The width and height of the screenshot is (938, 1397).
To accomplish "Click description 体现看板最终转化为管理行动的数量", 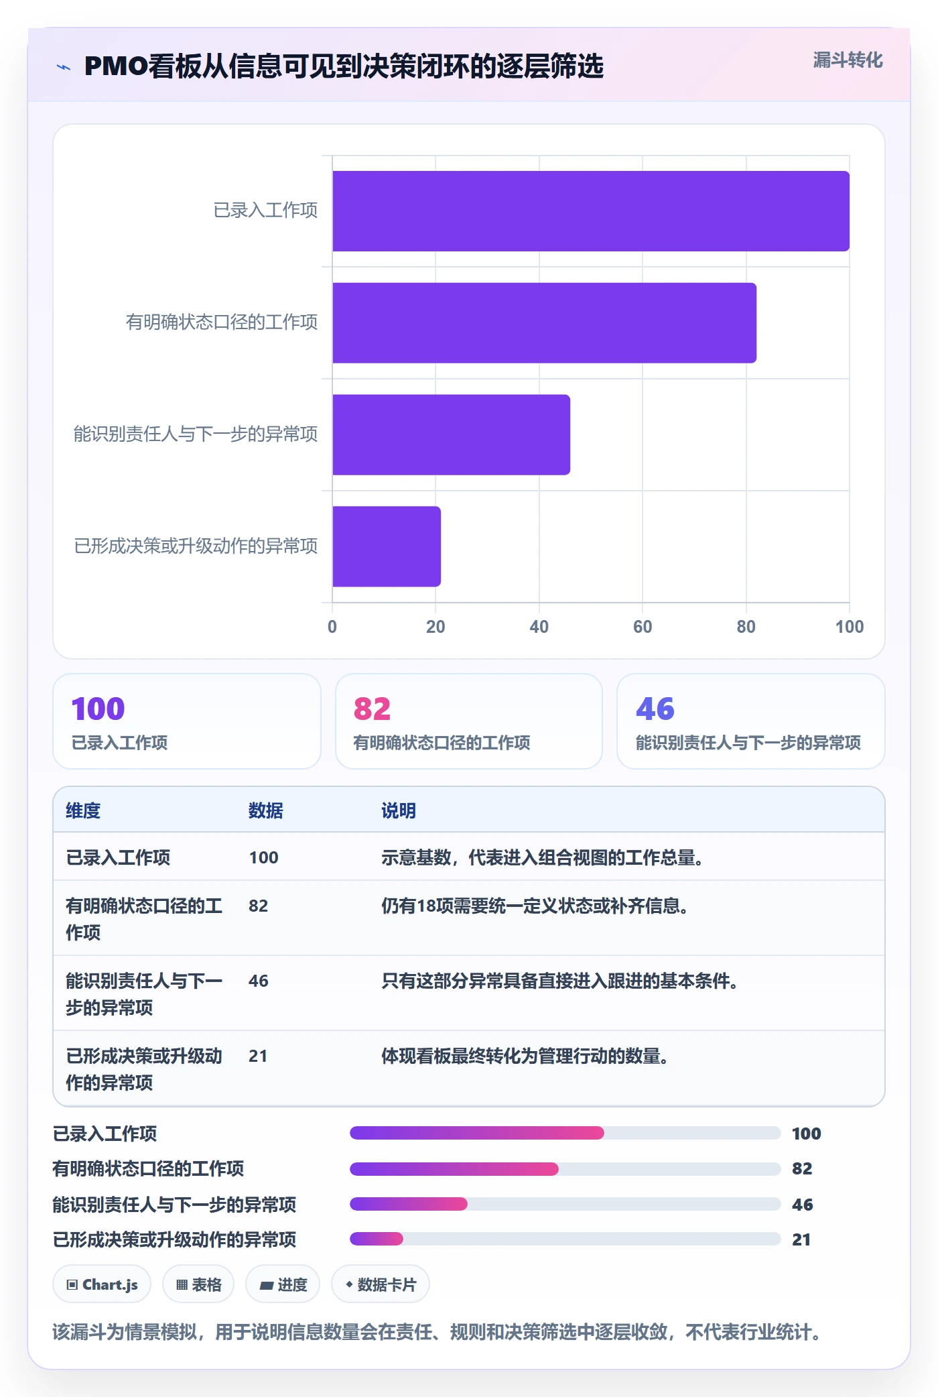I will pyautogui.click(x=525, y=1056).
